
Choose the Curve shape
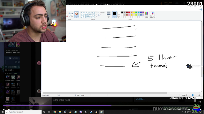(x=84, y=13)
